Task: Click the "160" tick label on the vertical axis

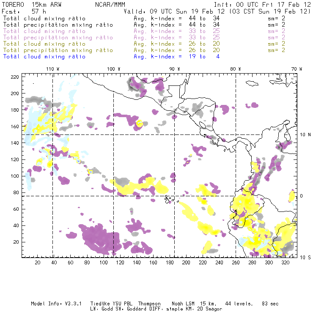Action: 15,126
